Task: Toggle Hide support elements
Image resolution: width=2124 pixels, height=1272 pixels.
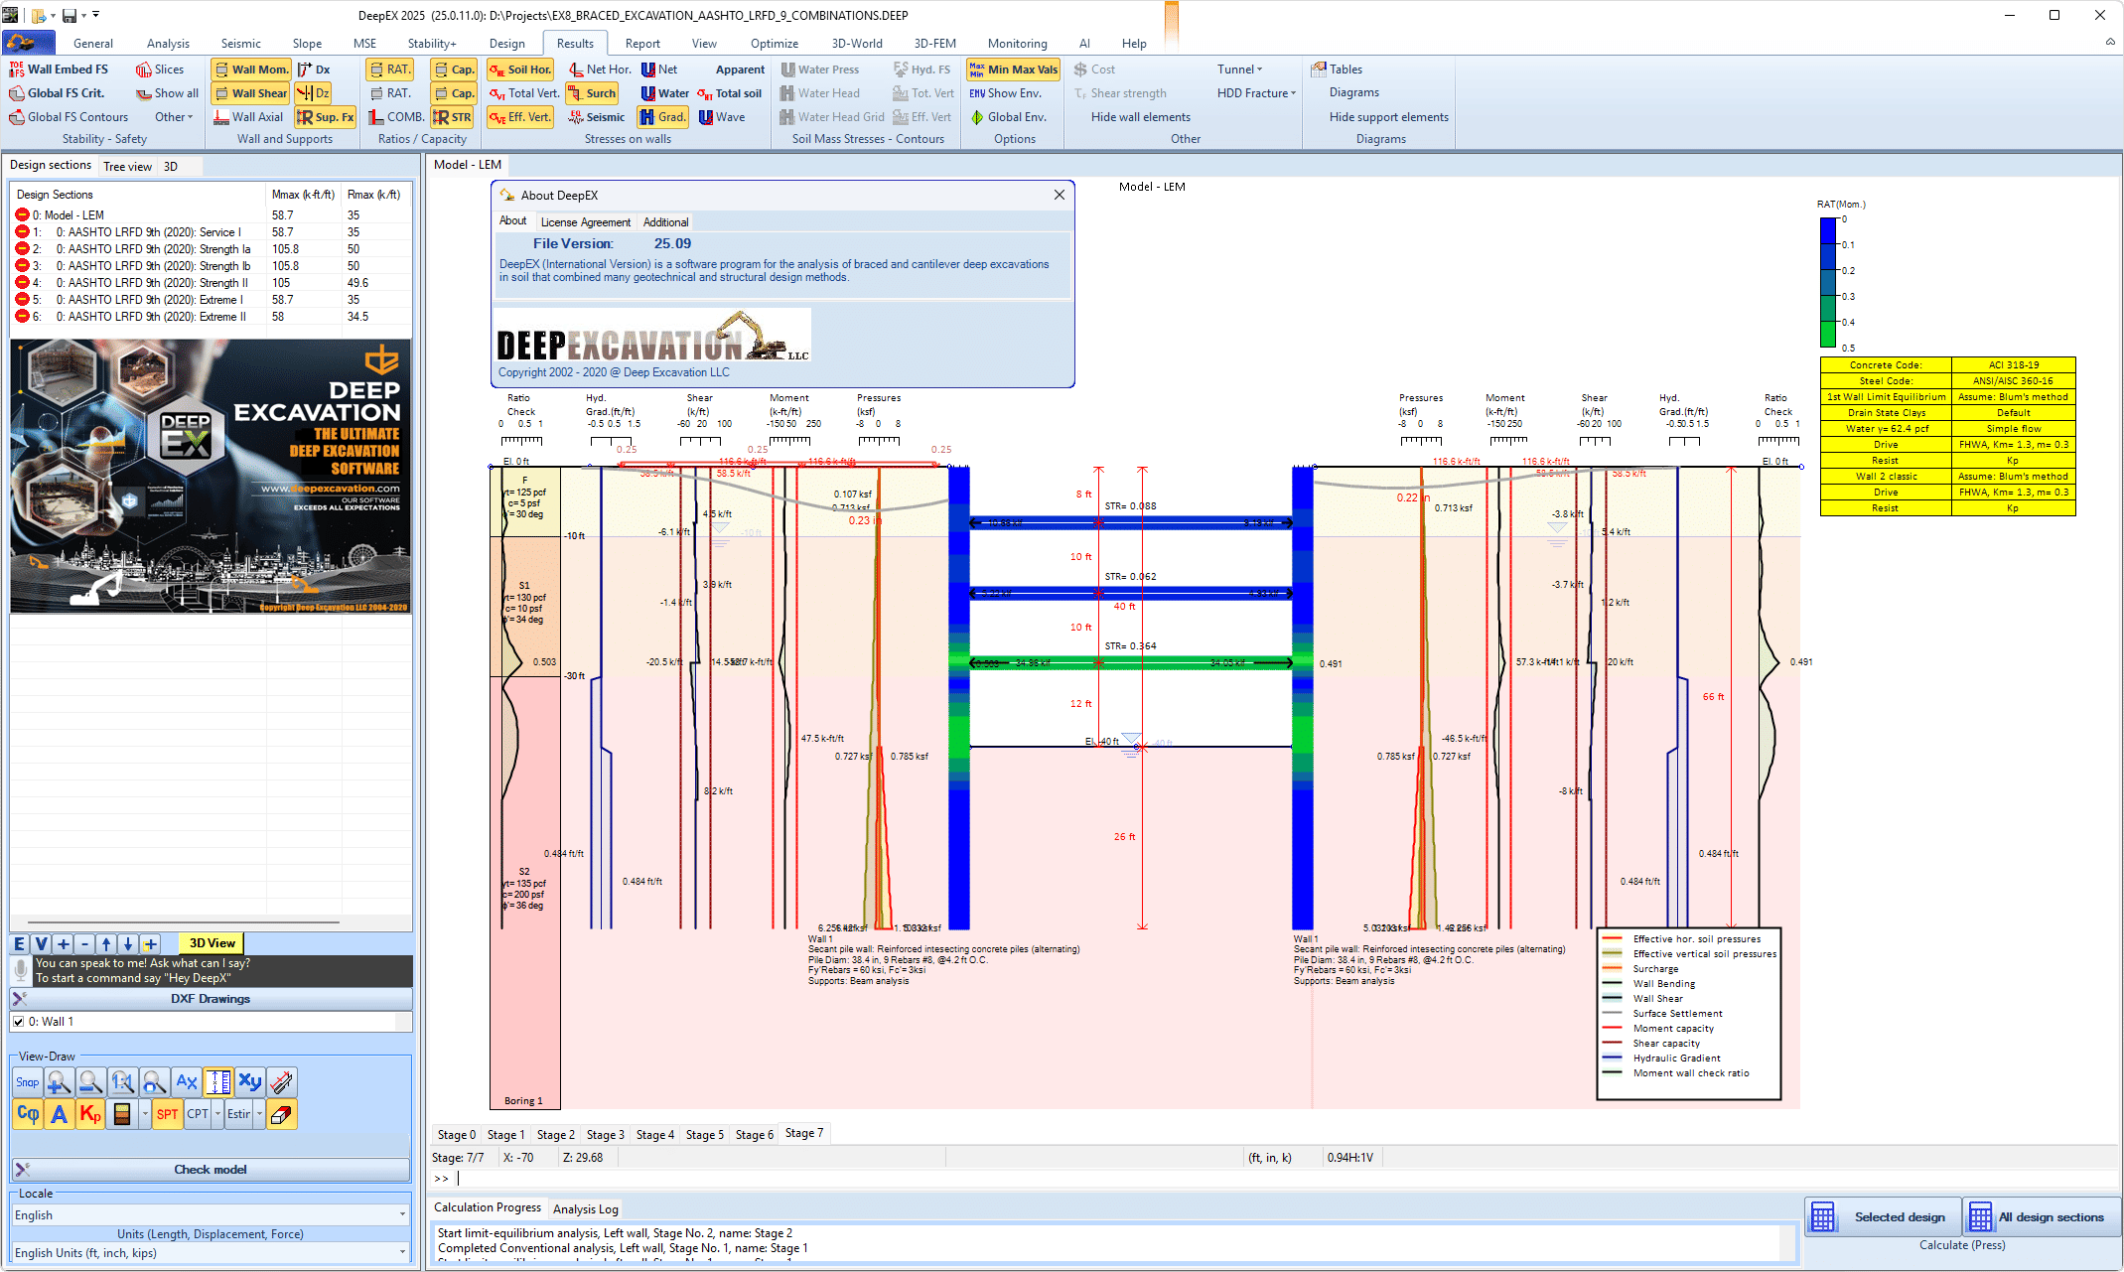Action: [1387, 116]
